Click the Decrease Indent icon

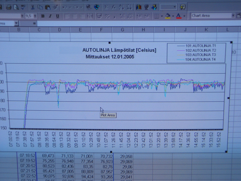pos(140,16)
